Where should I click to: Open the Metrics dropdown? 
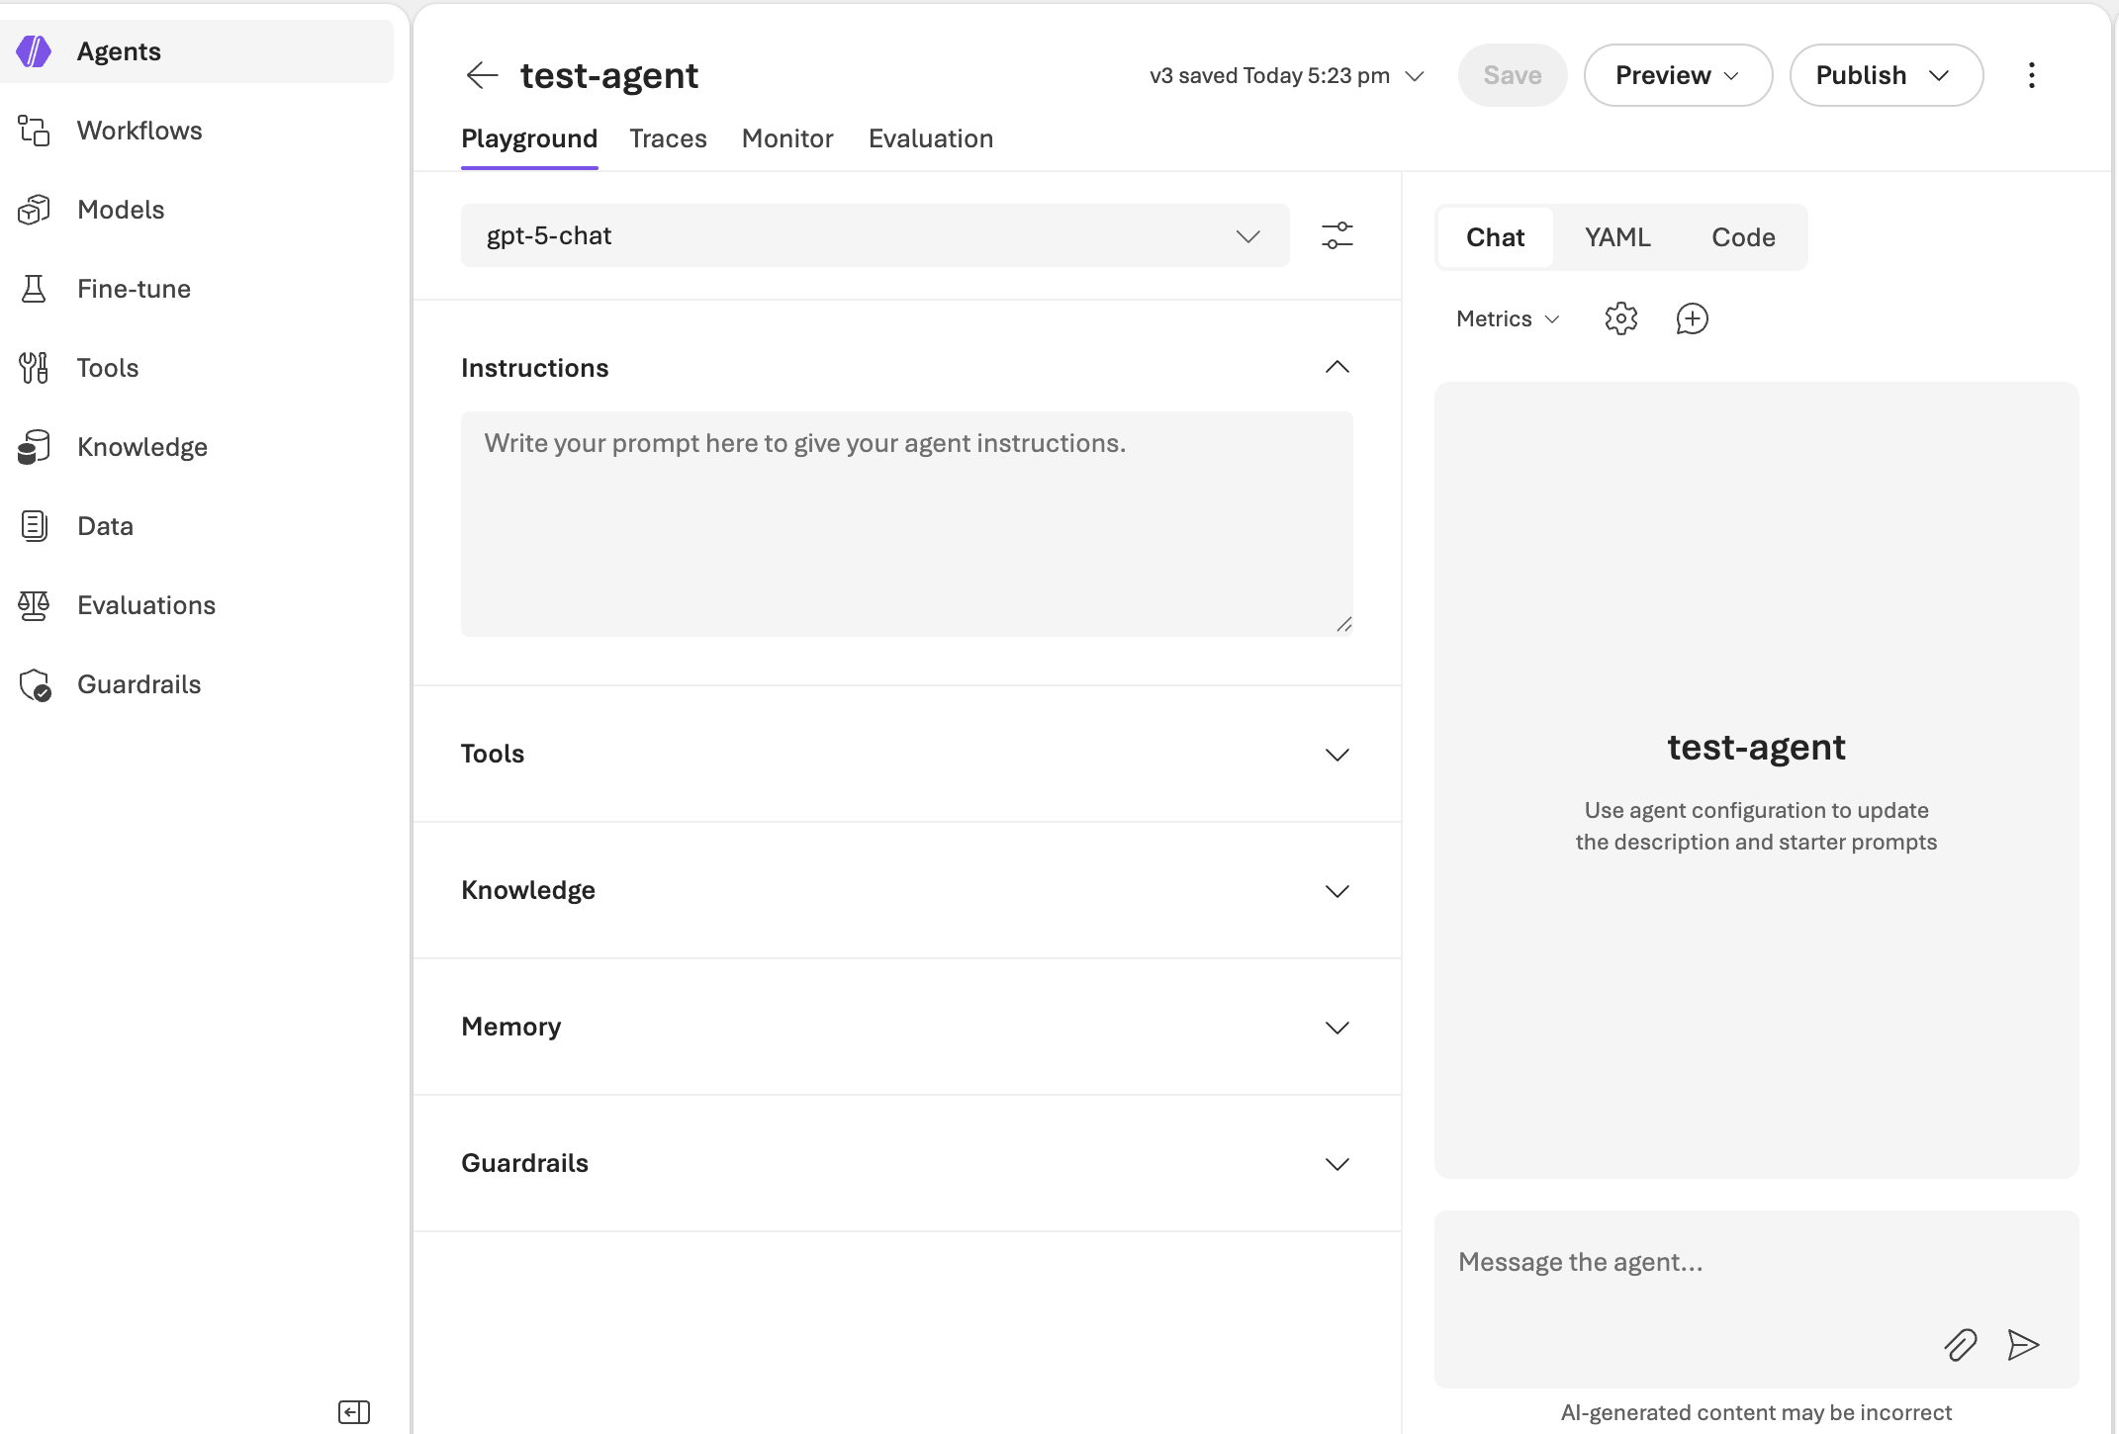pos(1507,318)
